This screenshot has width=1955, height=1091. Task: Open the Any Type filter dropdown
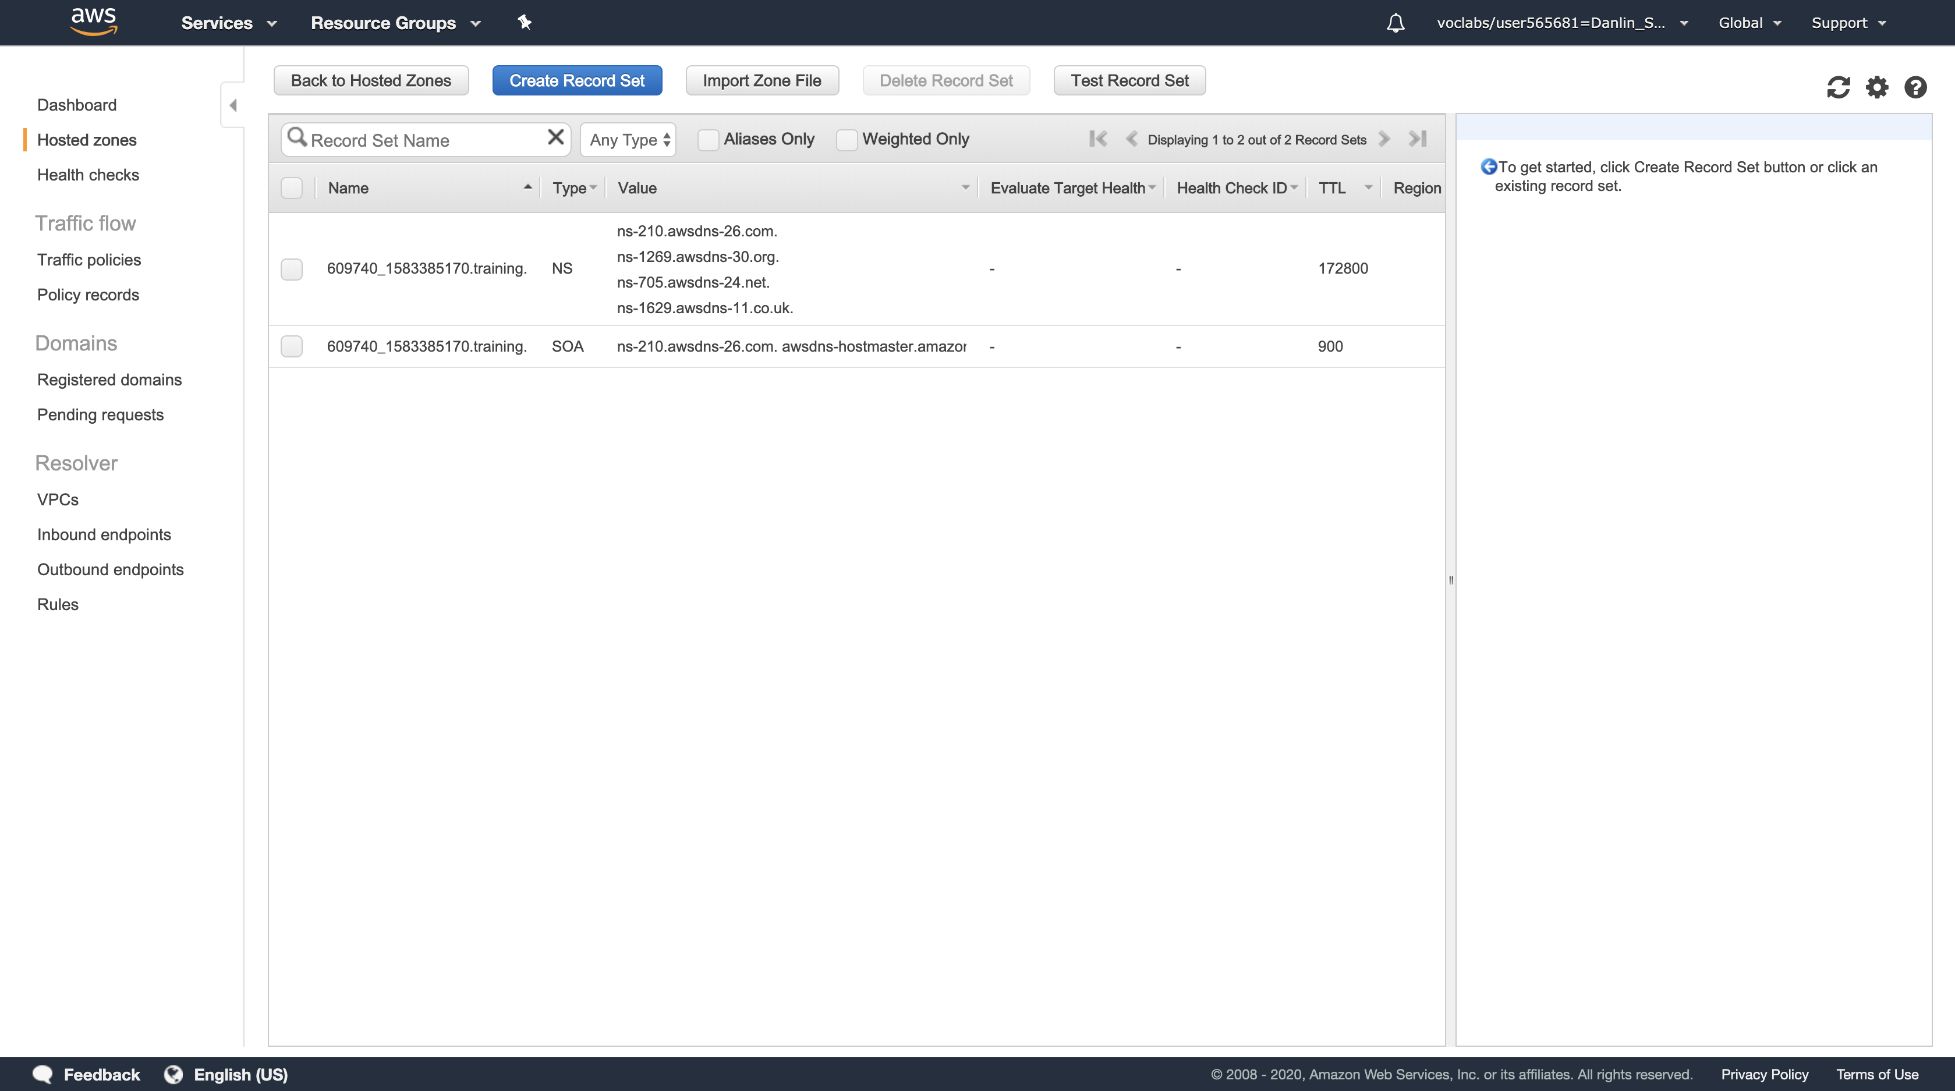(628, 140)
